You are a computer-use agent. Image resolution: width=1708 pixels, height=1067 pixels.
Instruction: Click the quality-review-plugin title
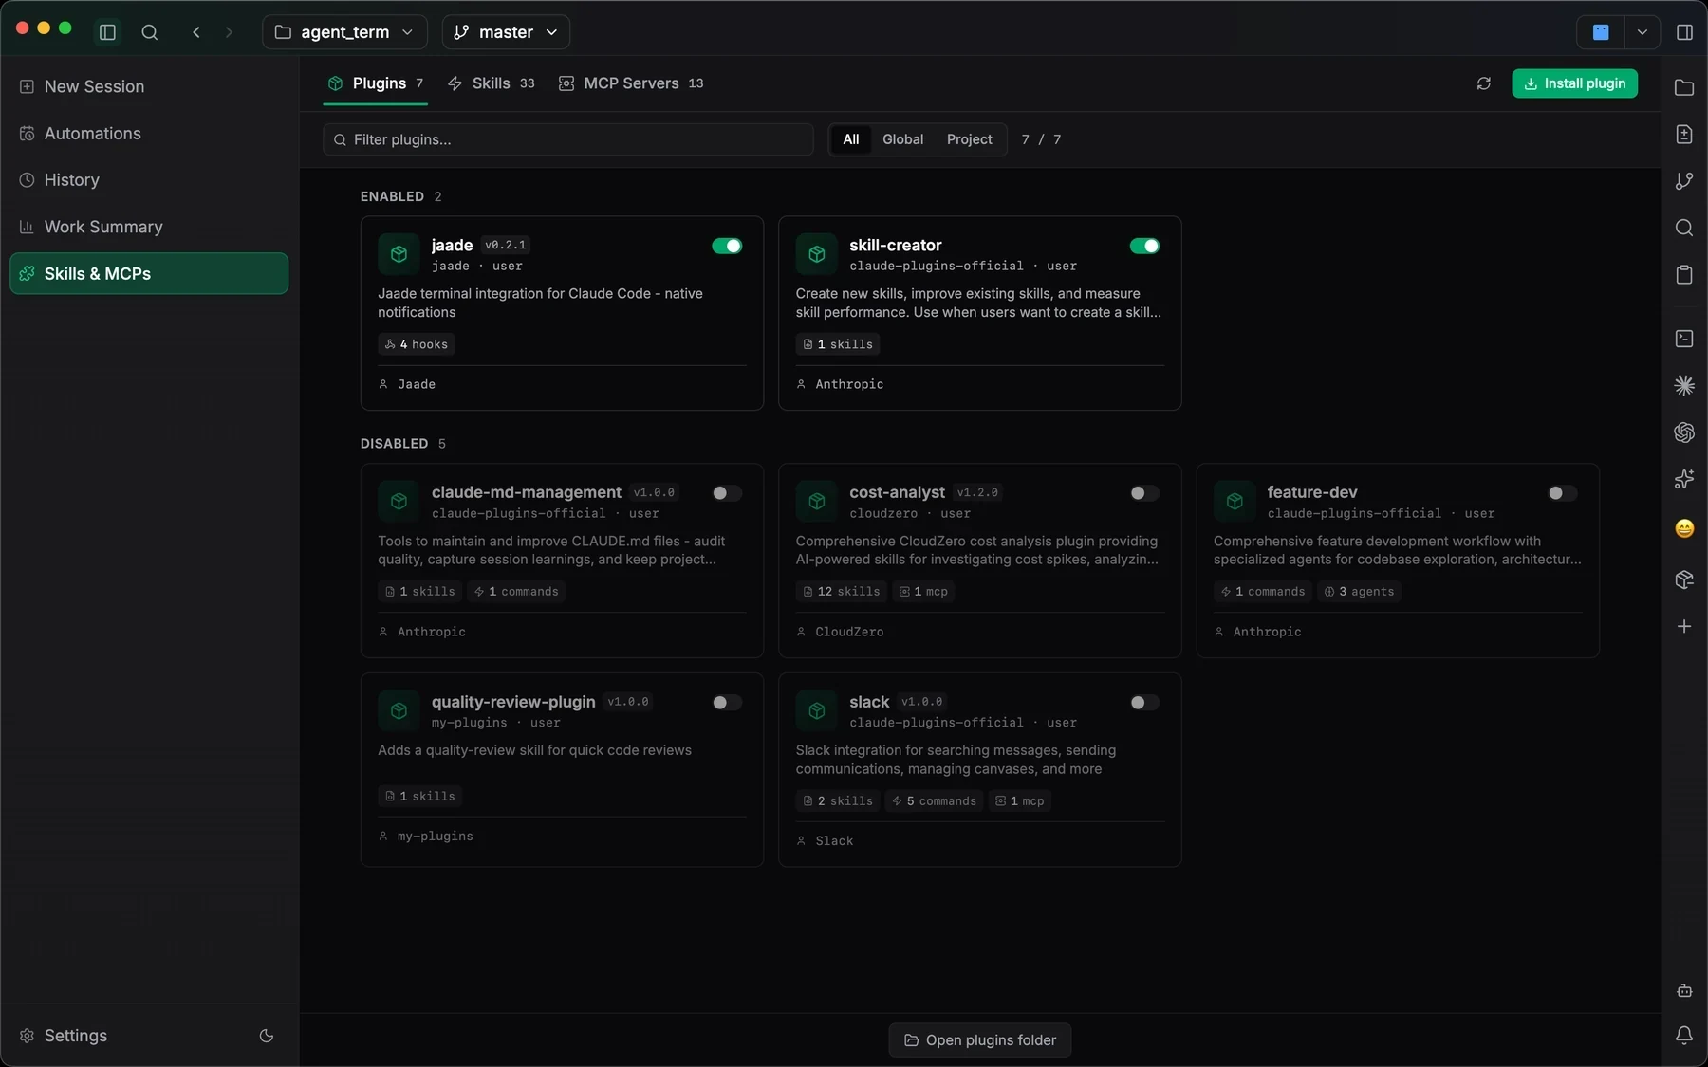coord(513,702)
